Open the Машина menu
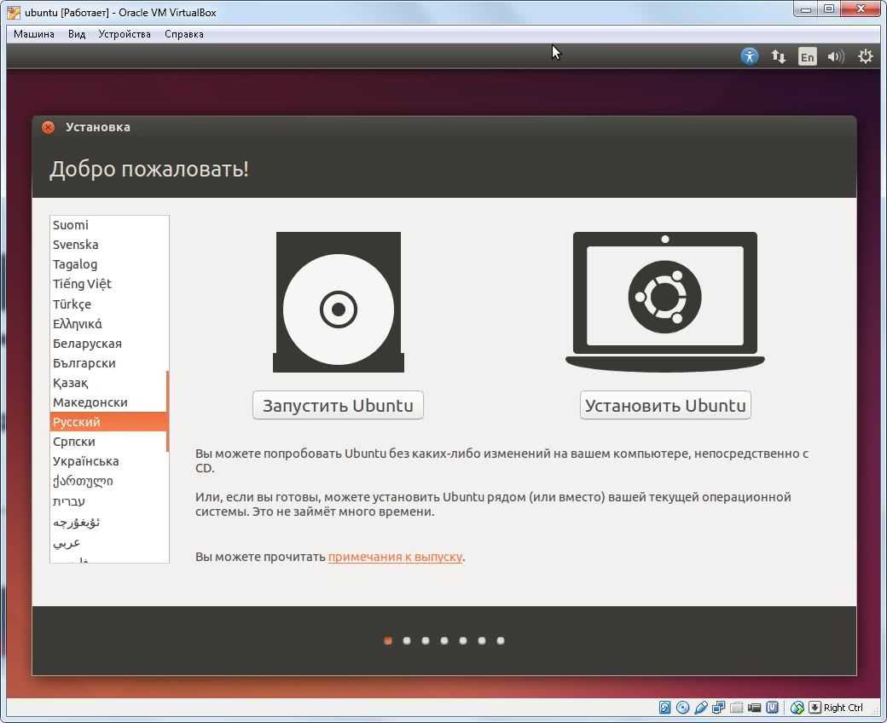This screenshot has width=887, height=723. pyautogui.click(x=34, y=34)
